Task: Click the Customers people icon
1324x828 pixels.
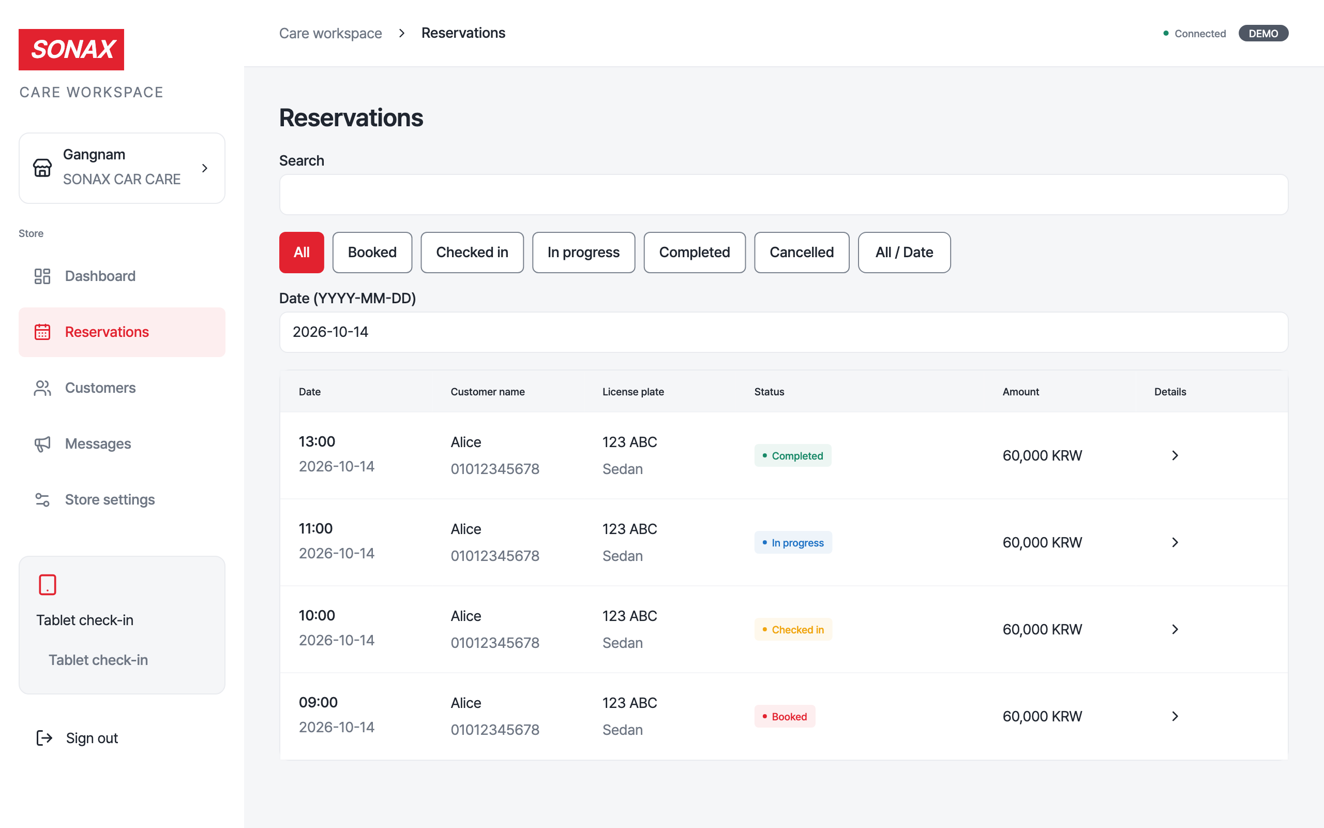Action: coord(42,388)
